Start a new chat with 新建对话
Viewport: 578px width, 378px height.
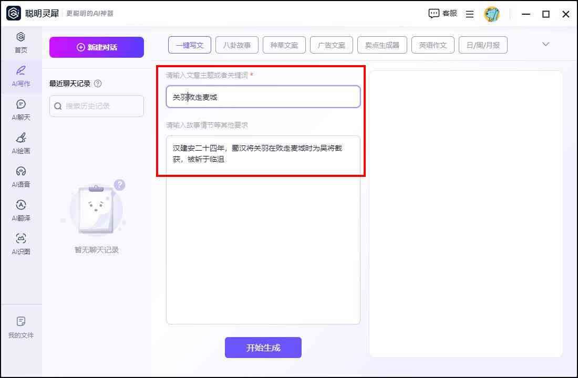click(97, 47)
